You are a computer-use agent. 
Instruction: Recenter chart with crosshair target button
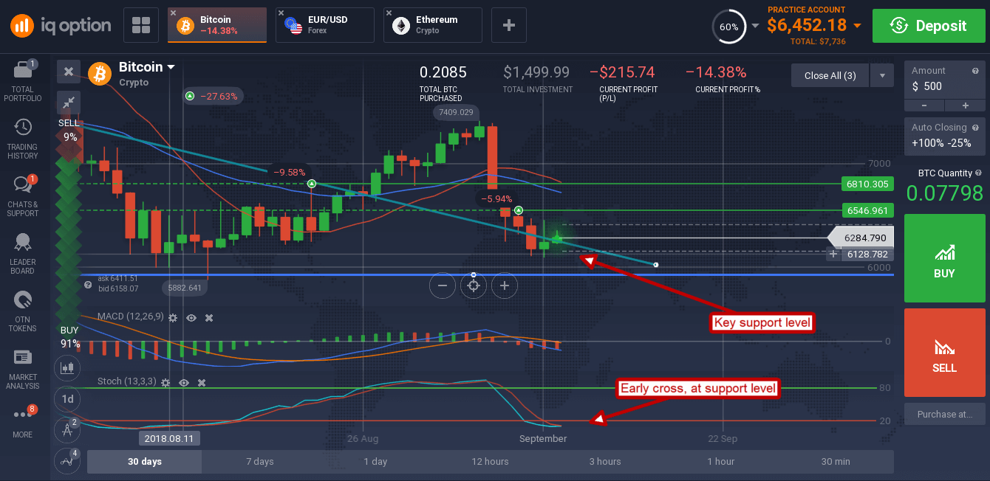[x=474, y=285]
